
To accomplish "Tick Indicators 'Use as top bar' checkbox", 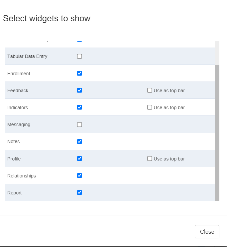I will point(150,107).
